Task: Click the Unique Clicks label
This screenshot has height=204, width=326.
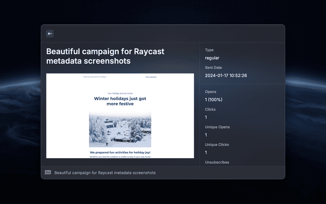Action: [x=218, y=144]
